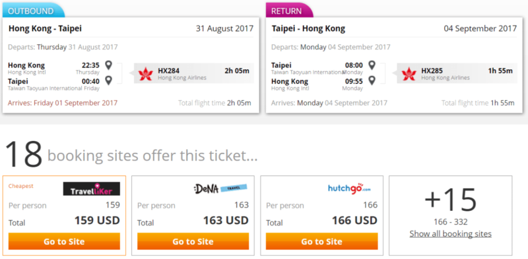This screenshot has height=259, width=528.
Task: Click the HX285 flight segment bar
Action: [457, 73]
